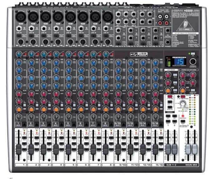This screenshot has width=213, height=179.
Task: Click the USB interface logo
Action: point(139,54)
